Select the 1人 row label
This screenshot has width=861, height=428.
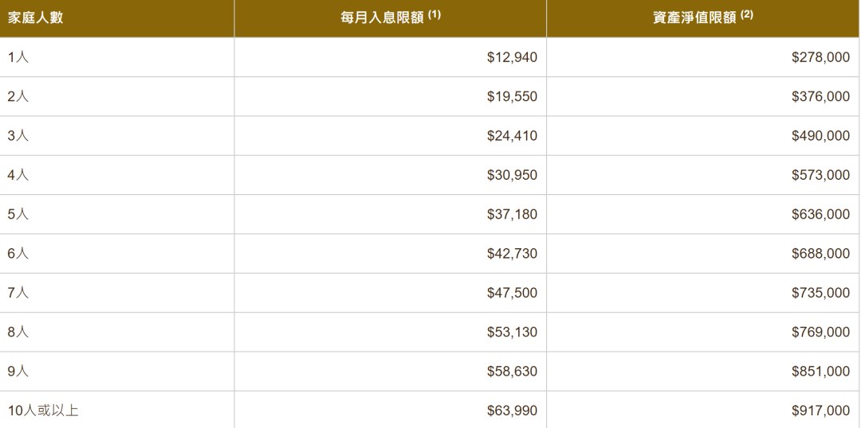click(x=18, y=57)
